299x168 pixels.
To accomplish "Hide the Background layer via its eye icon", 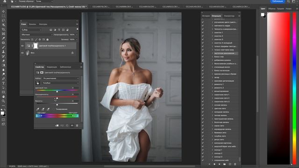I will pos(22,53).
